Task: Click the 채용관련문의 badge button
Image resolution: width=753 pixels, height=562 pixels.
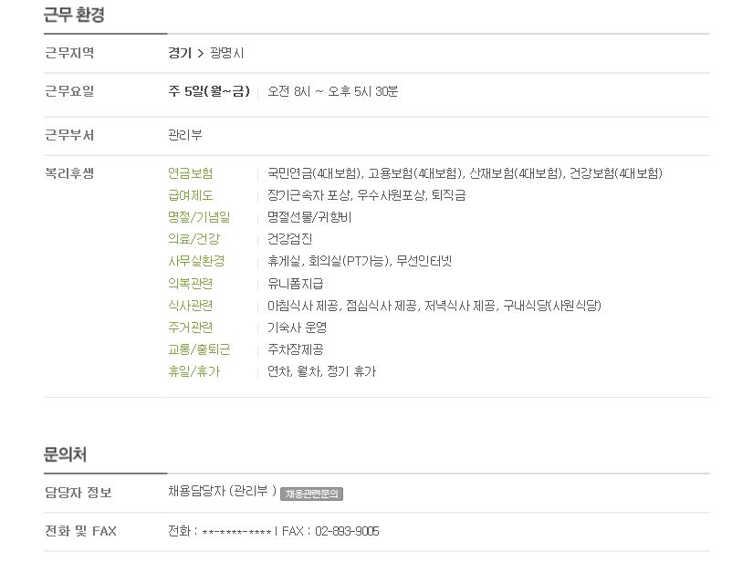Action: [x=311, y=494]
